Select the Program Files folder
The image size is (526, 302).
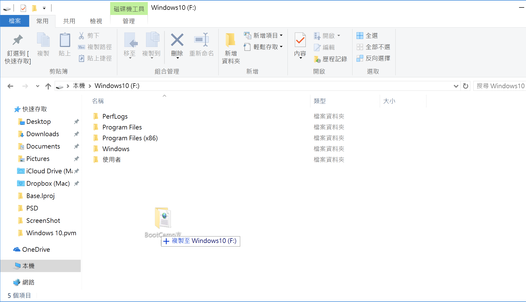click(x=122, y=127)
